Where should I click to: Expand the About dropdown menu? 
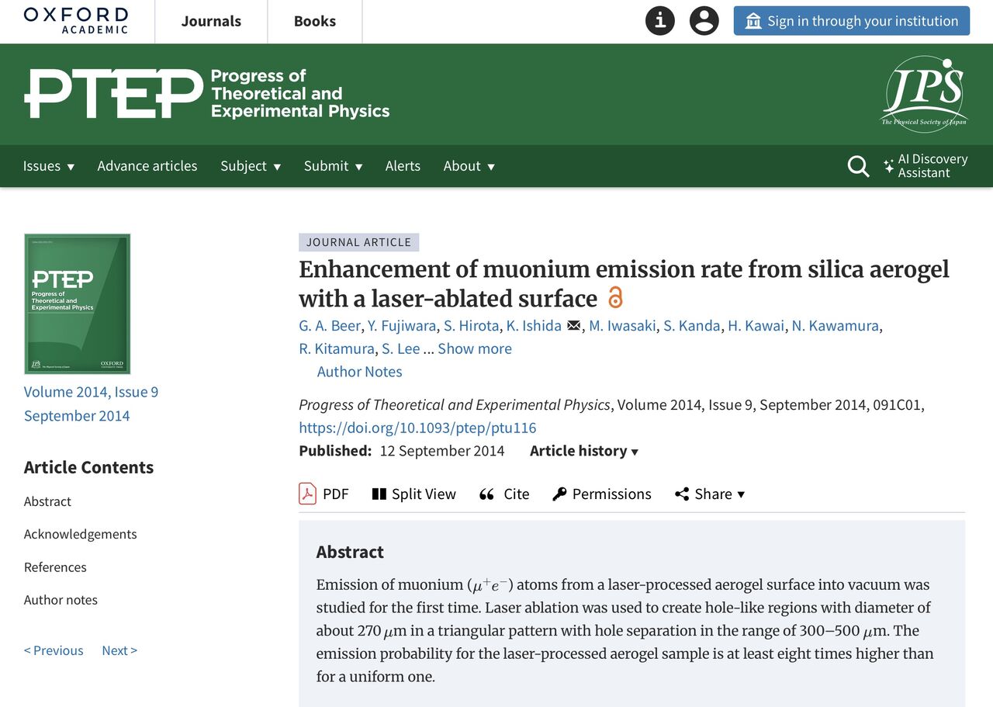(469, 166)
